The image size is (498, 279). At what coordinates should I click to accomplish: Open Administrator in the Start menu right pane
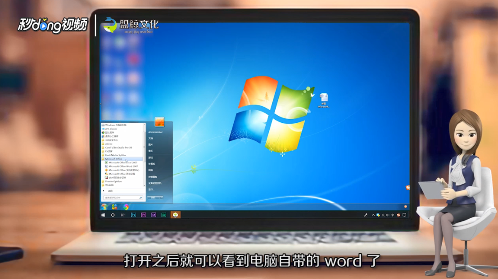coord(155,132)
